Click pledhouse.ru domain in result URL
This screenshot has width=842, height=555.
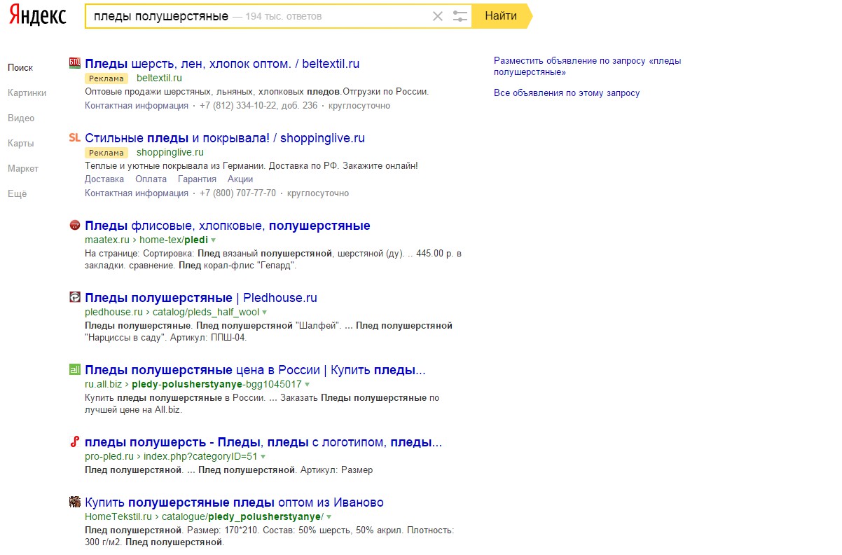click(113, 312)
